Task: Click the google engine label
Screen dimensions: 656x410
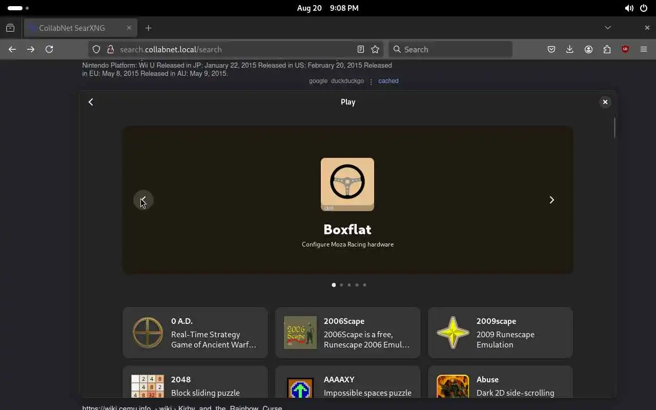Action: click(318, 81)
